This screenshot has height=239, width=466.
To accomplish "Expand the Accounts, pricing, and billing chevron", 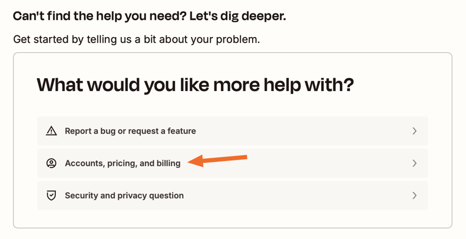I will pos(415,163).
